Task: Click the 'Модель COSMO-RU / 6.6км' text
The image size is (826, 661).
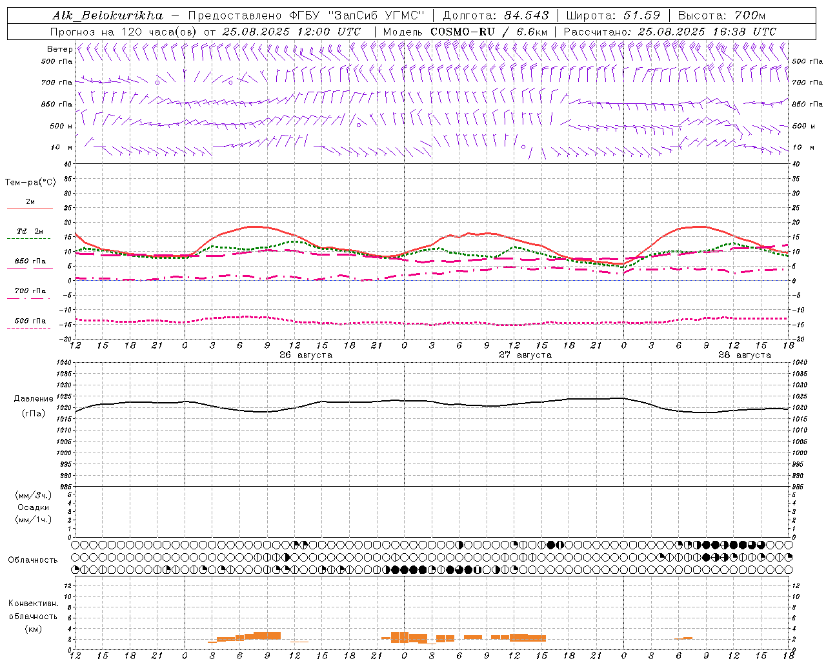Action: click(465, 32)
